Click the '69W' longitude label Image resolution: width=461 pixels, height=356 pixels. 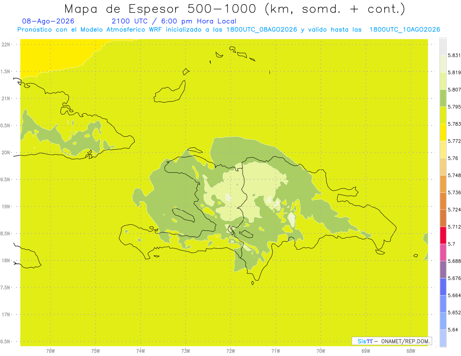tap(366, 351)
